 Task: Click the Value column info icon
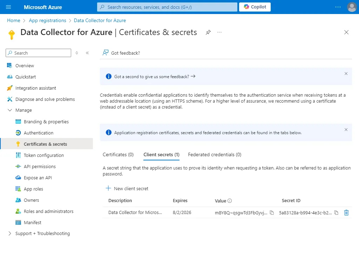click(x=230, y=201)
